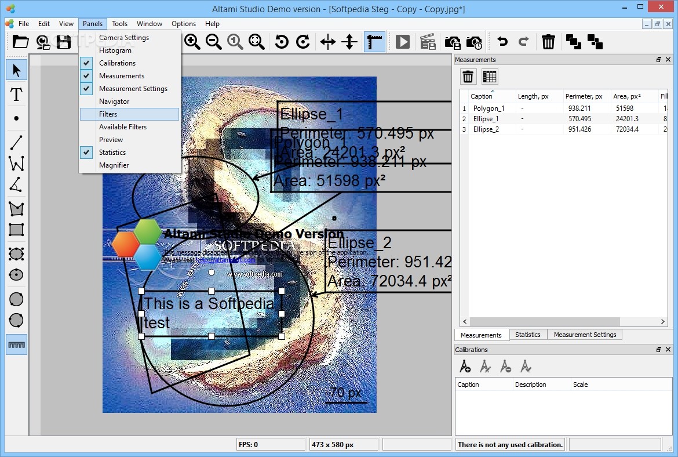
Task: Click the send to back icon
Action: pos(595,42)
